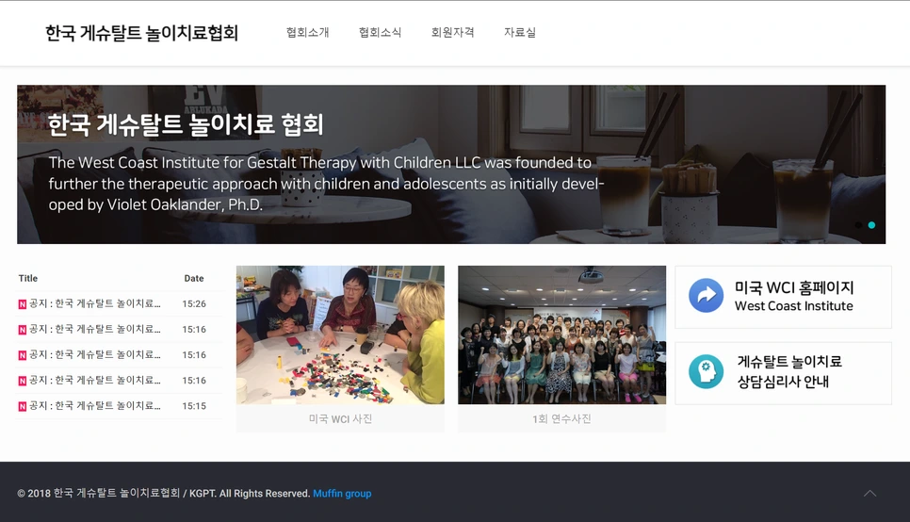The image size is (910, 522).
Task: Open 게슈탈트 놀이치료 상담심리사 안내 banner
Action: (x=783, y=373)
